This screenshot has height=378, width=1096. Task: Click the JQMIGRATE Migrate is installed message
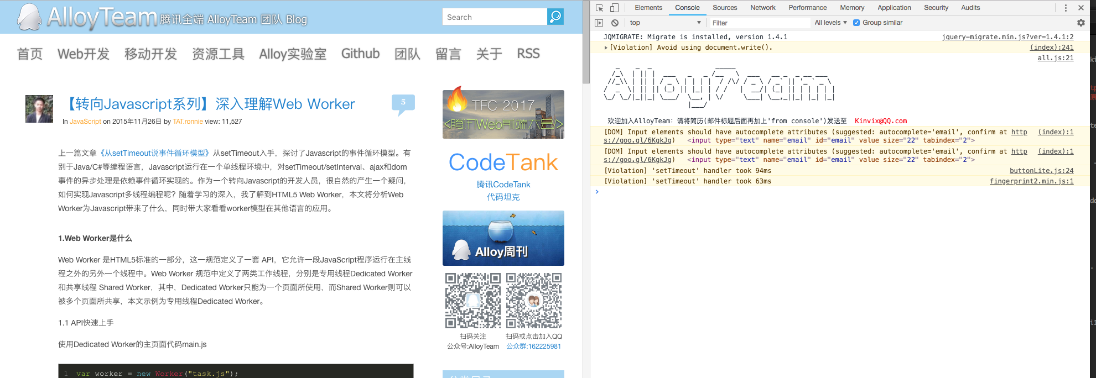tap(695, 37)
